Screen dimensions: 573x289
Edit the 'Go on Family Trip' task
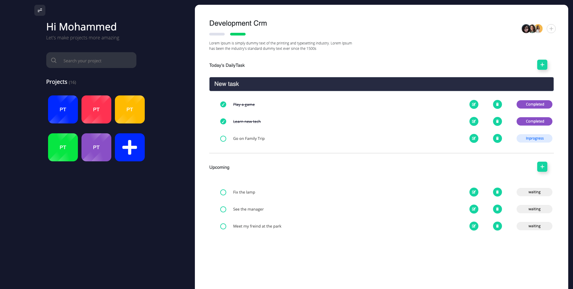pyautogui.click(x=474, y=138)
